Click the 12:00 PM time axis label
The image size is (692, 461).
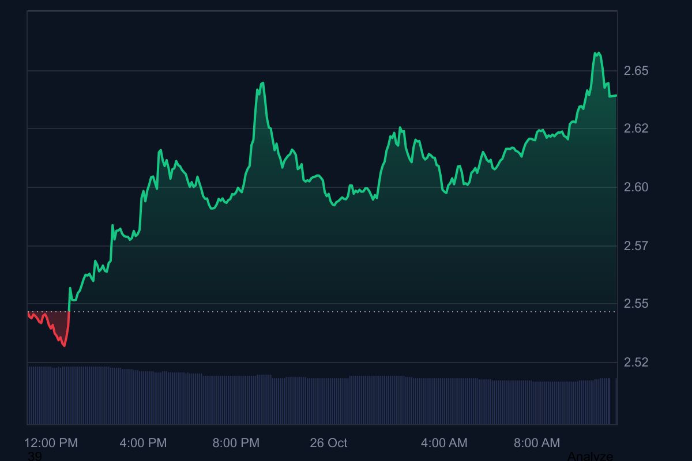(x=51, y=443)
